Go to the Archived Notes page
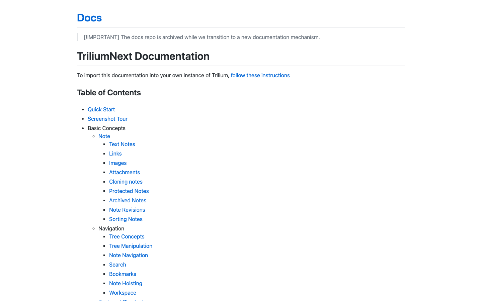This screenshot has height=301, width=482. pos(128,201)
